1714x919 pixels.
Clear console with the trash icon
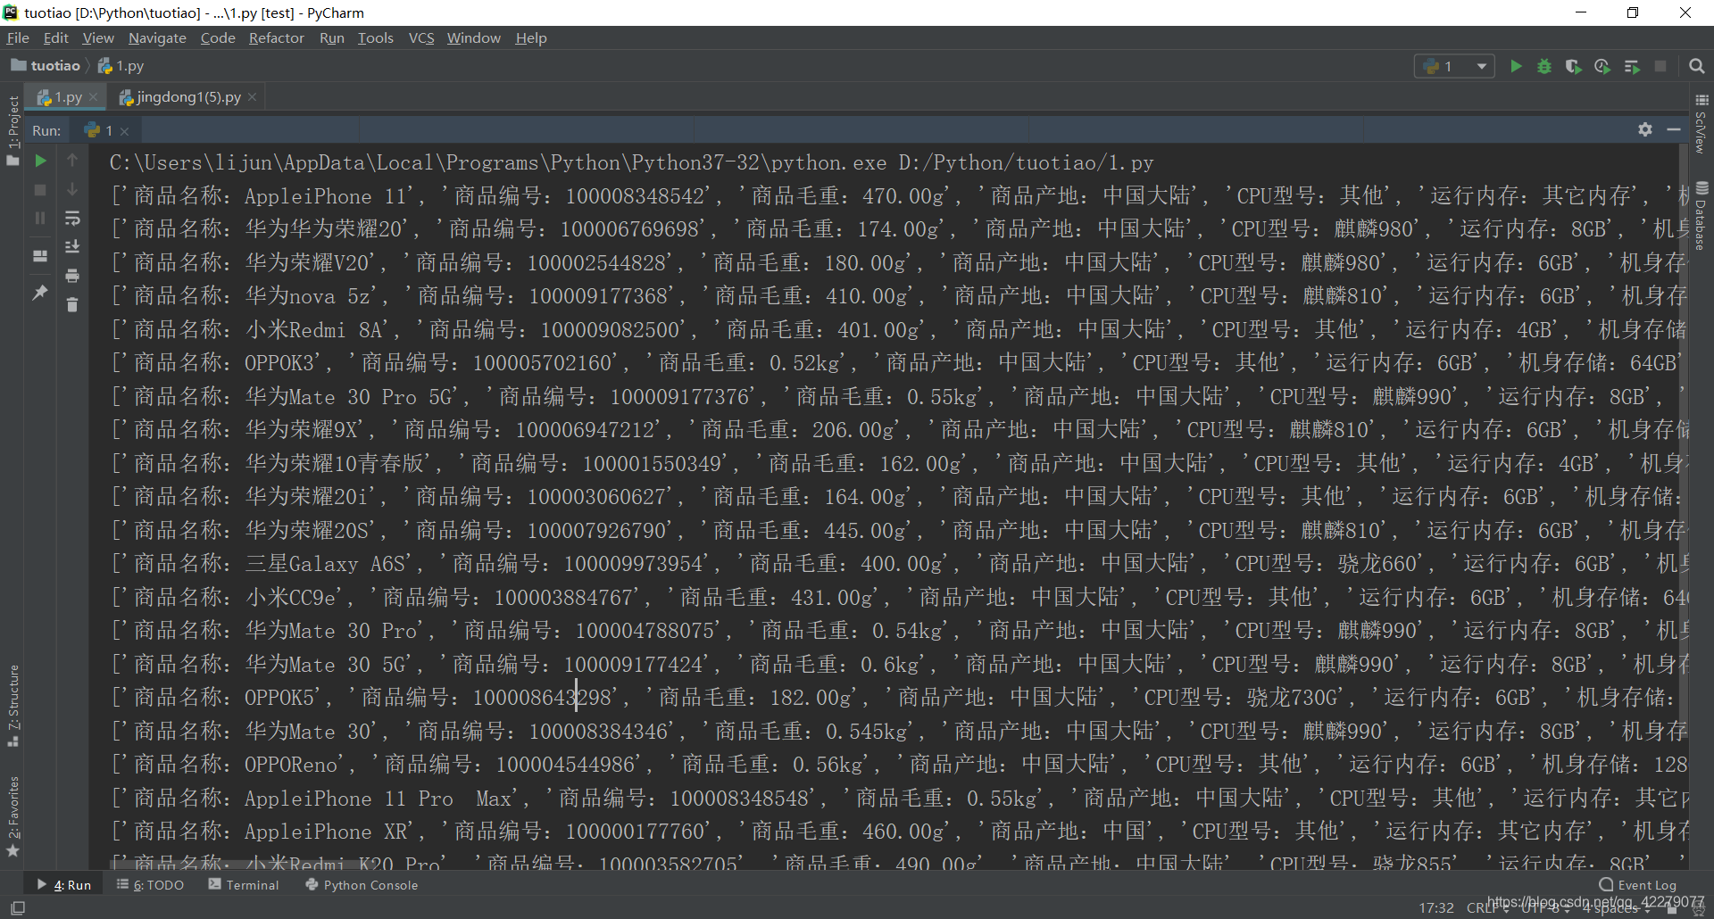click(x=72, y=305)
